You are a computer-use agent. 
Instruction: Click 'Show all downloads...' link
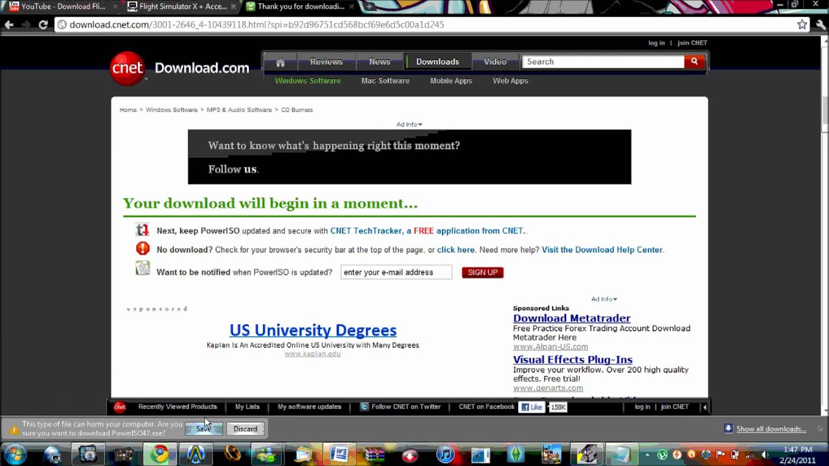click(771, 428)
